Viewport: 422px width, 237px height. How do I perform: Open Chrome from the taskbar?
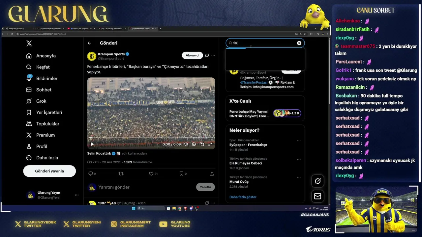(x=180, y=208)
